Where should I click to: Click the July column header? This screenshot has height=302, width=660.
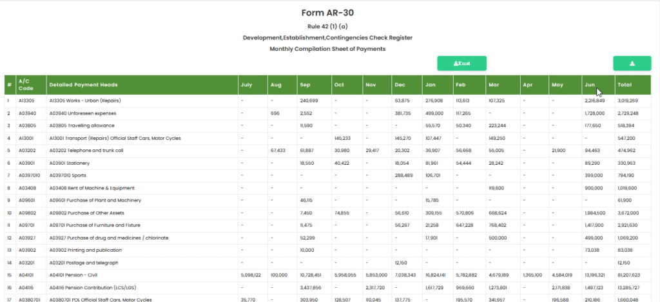tap(246, 85)
